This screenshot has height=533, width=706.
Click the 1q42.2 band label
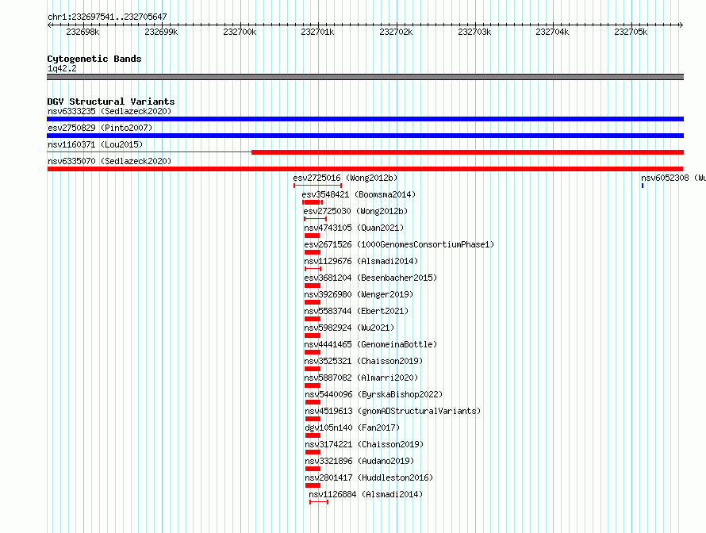(x=62, y=68)
